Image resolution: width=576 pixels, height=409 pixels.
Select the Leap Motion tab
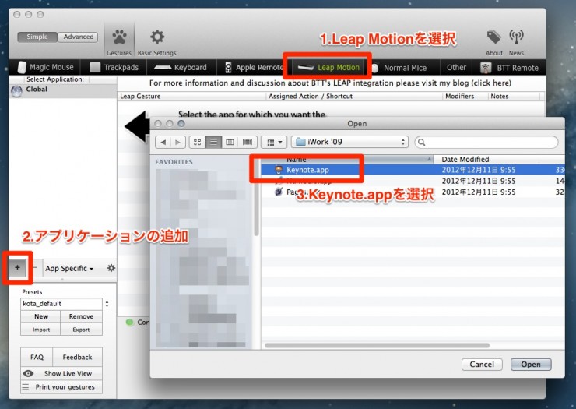click(328, 67)
